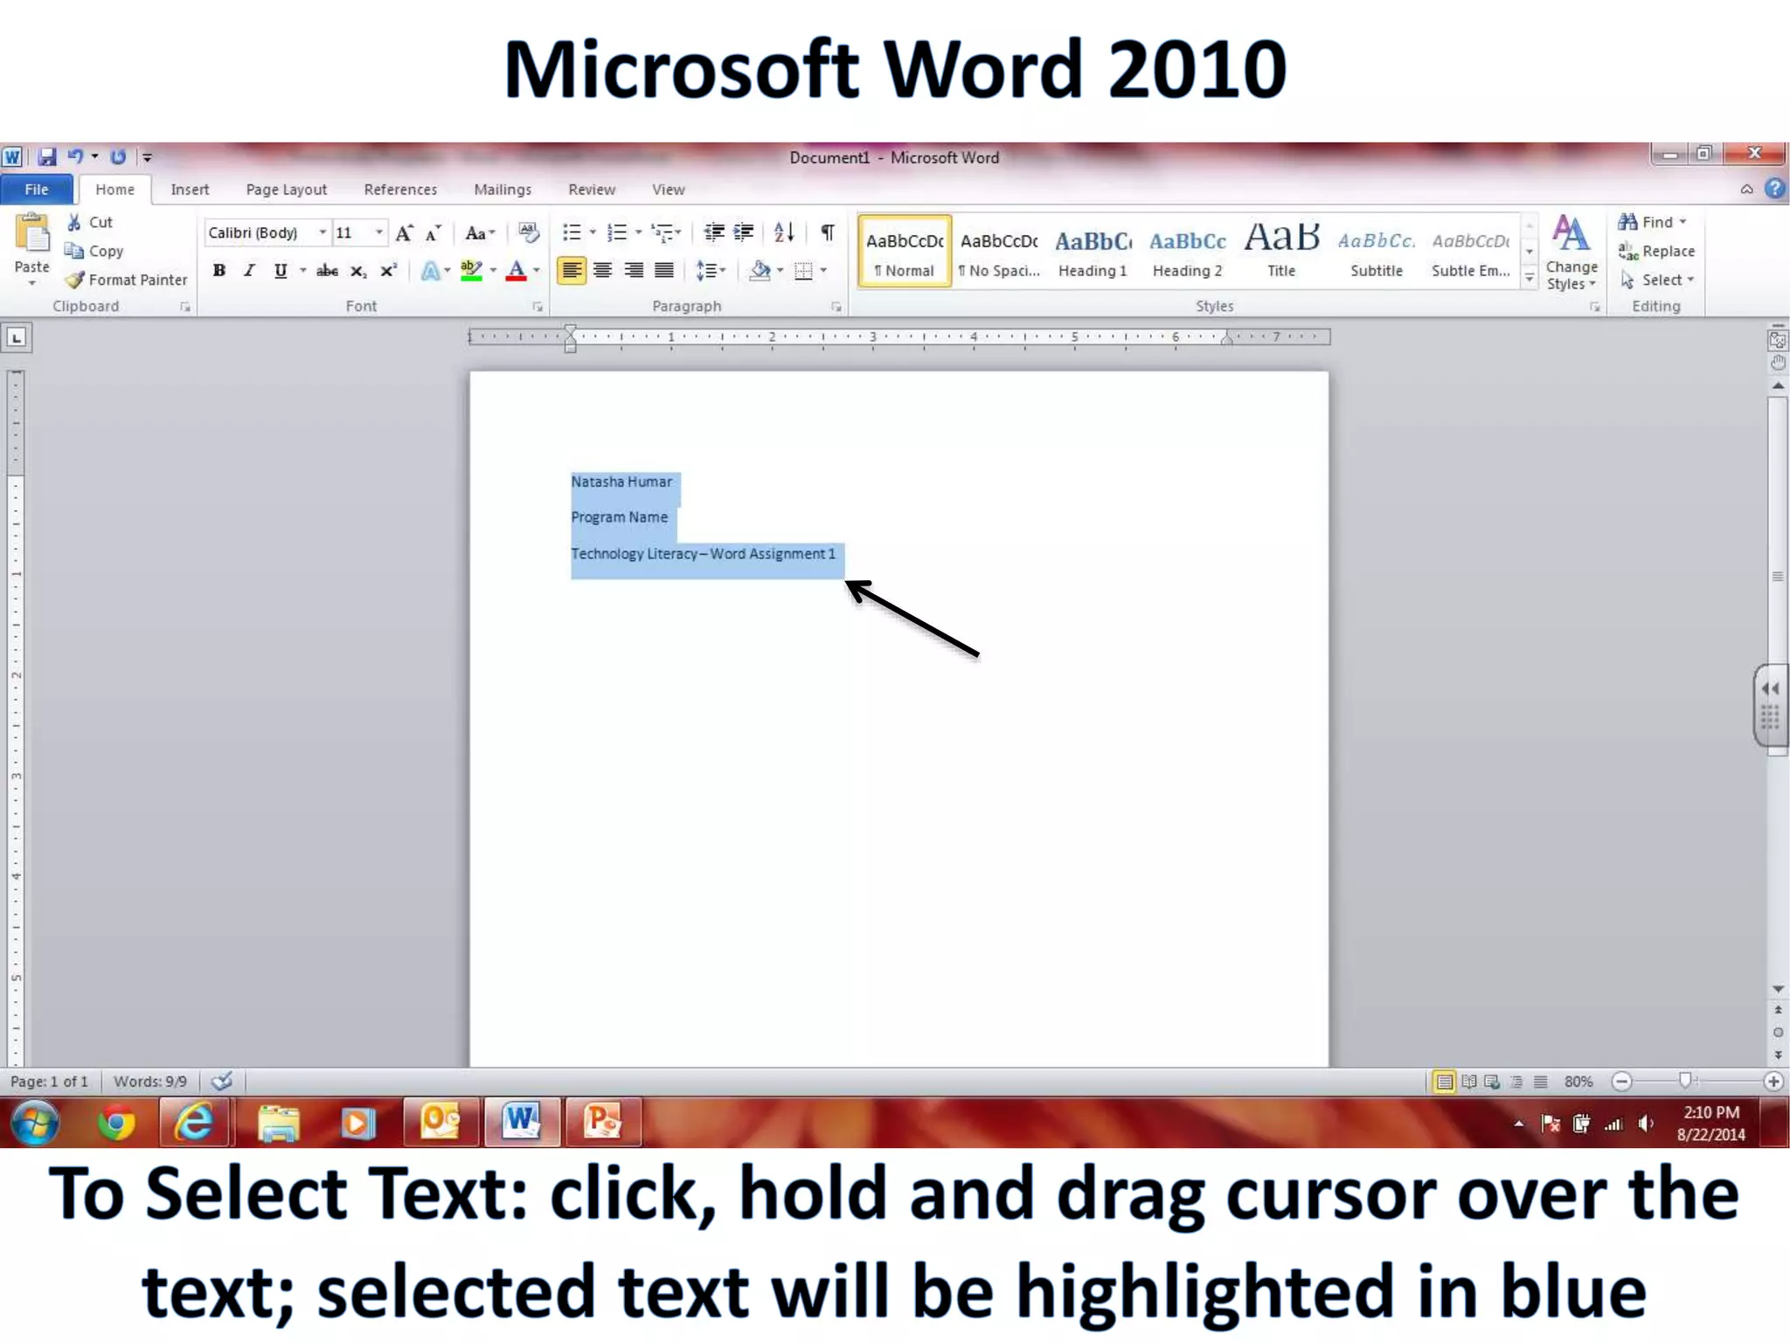1790x1342 pixels.
Task: Click the Copy icon
Action: [74, 252]
